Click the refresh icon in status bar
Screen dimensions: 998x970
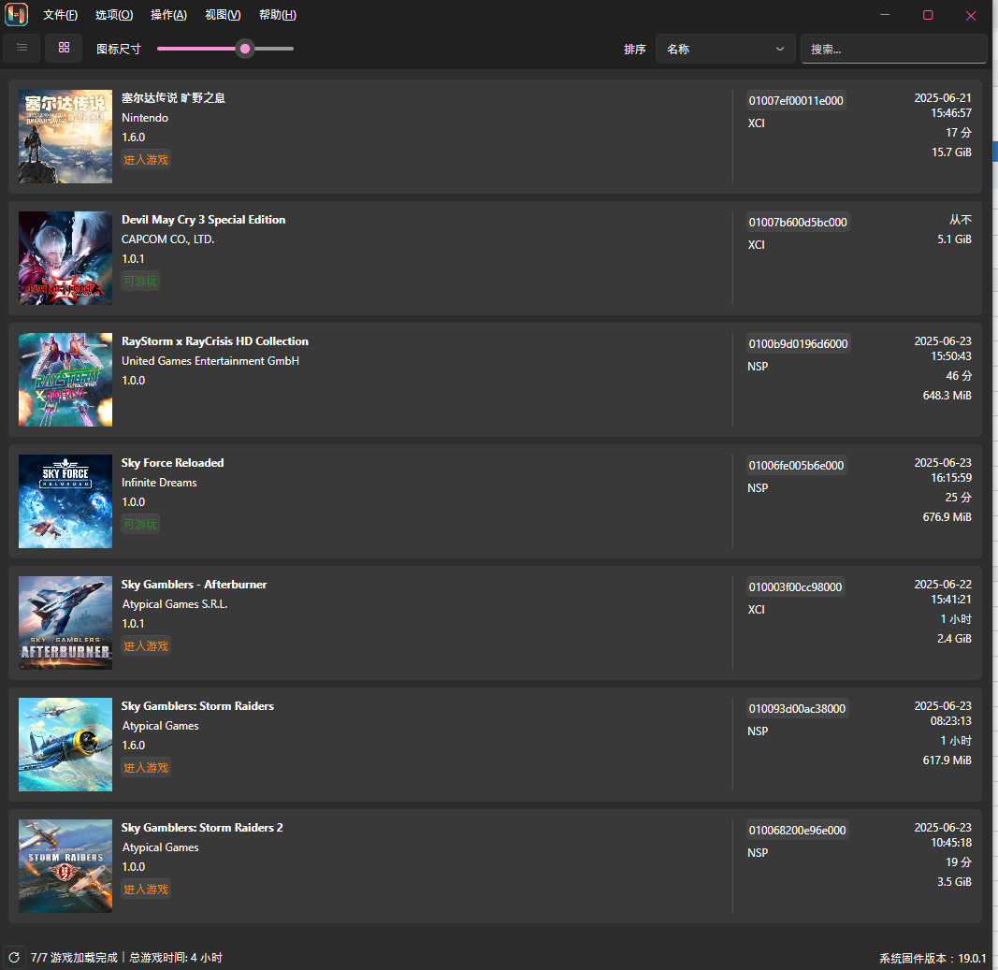point(14,957)
